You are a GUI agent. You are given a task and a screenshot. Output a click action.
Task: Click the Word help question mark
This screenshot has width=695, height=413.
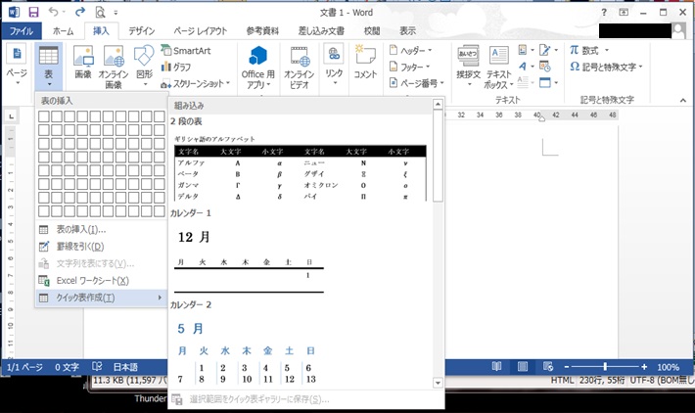coord(604,13)
